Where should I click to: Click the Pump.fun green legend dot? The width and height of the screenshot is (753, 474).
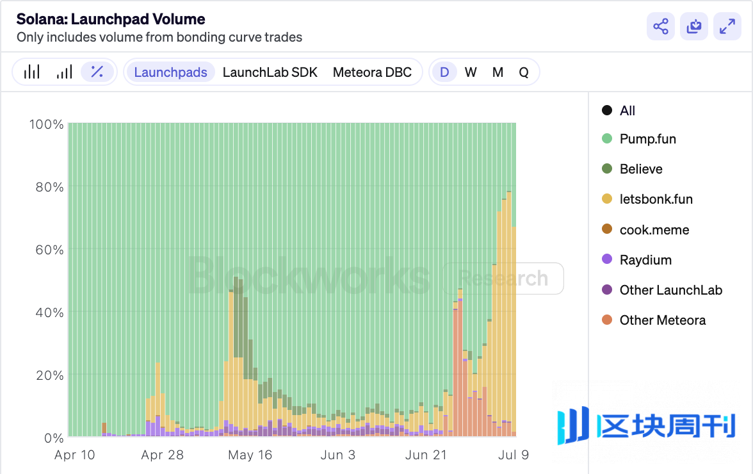(607, 139)
